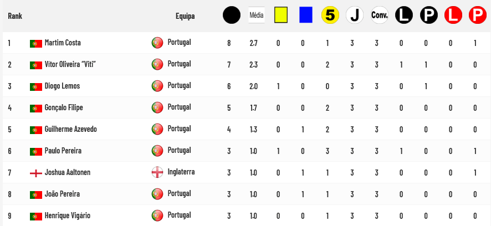Sort by the Conv. icon
The height and width of the screenshot is (226, 491).
coord(379,15)
